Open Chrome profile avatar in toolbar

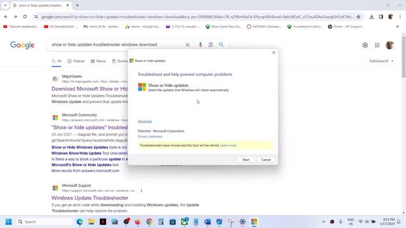coord(391,17)
